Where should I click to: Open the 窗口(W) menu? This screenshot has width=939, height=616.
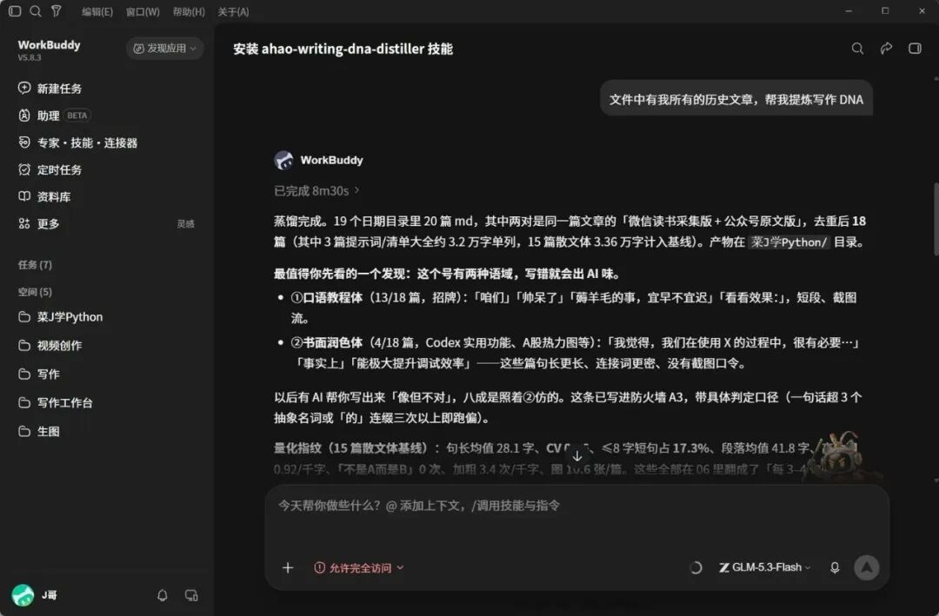coord(143,12)
